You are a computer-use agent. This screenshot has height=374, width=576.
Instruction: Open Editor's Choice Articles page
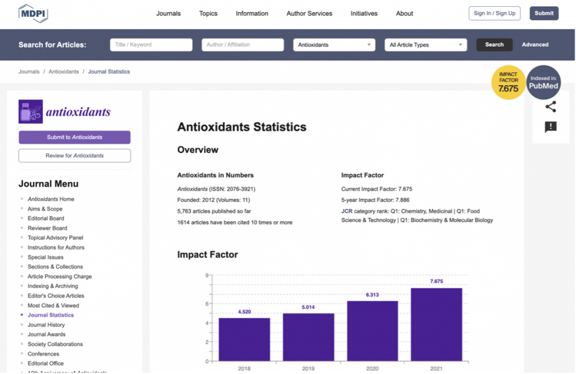tap(56, 295)
